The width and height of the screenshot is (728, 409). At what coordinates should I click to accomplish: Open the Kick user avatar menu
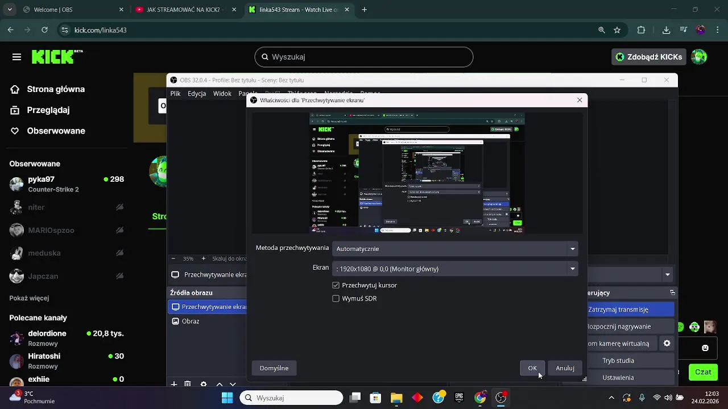click(x=699, y=57)
